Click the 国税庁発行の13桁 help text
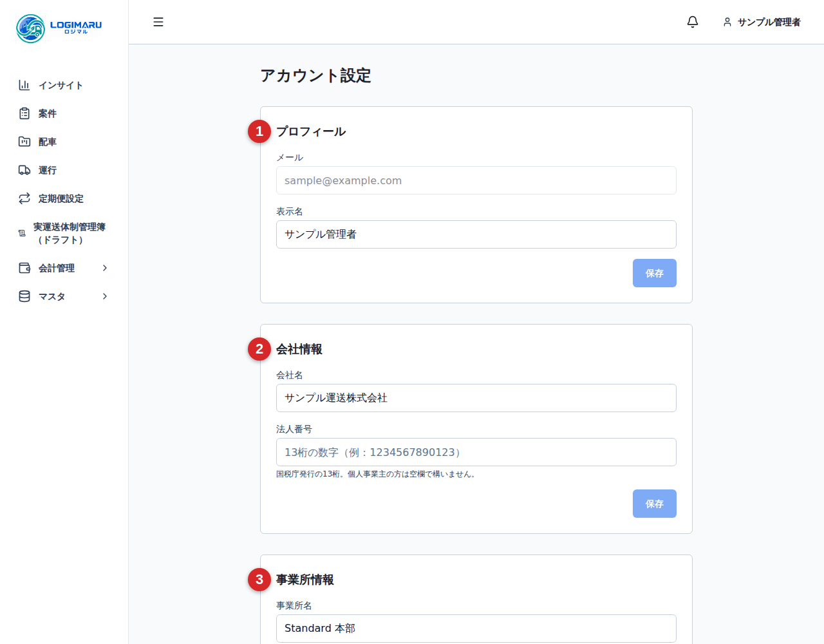 click(377, 474)
